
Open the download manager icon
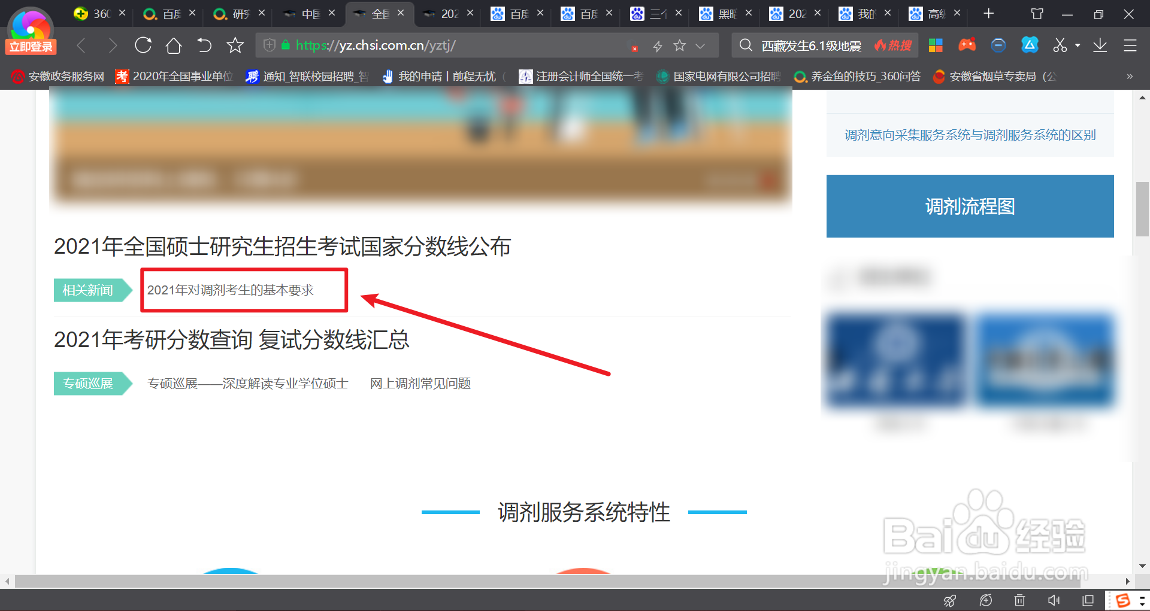(1100, 45)
